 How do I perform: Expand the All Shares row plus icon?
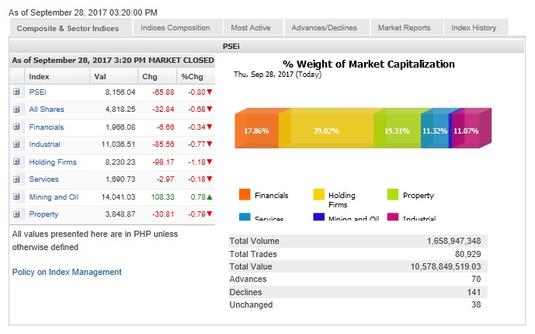(17, 110)
